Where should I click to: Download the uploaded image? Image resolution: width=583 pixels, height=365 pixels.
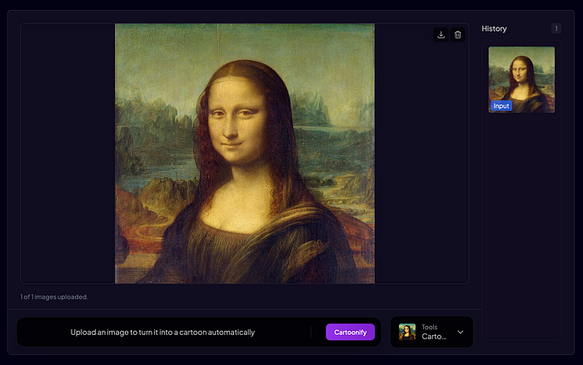[441, 35]
